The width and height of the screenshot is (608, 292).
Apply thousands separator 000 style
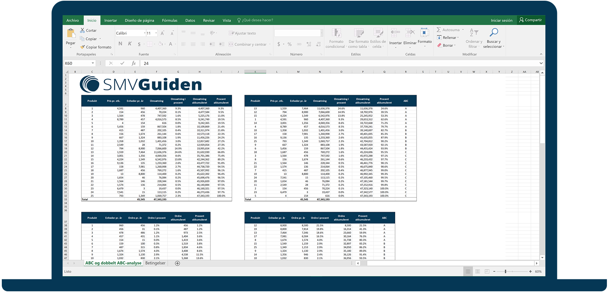(299, 44)
